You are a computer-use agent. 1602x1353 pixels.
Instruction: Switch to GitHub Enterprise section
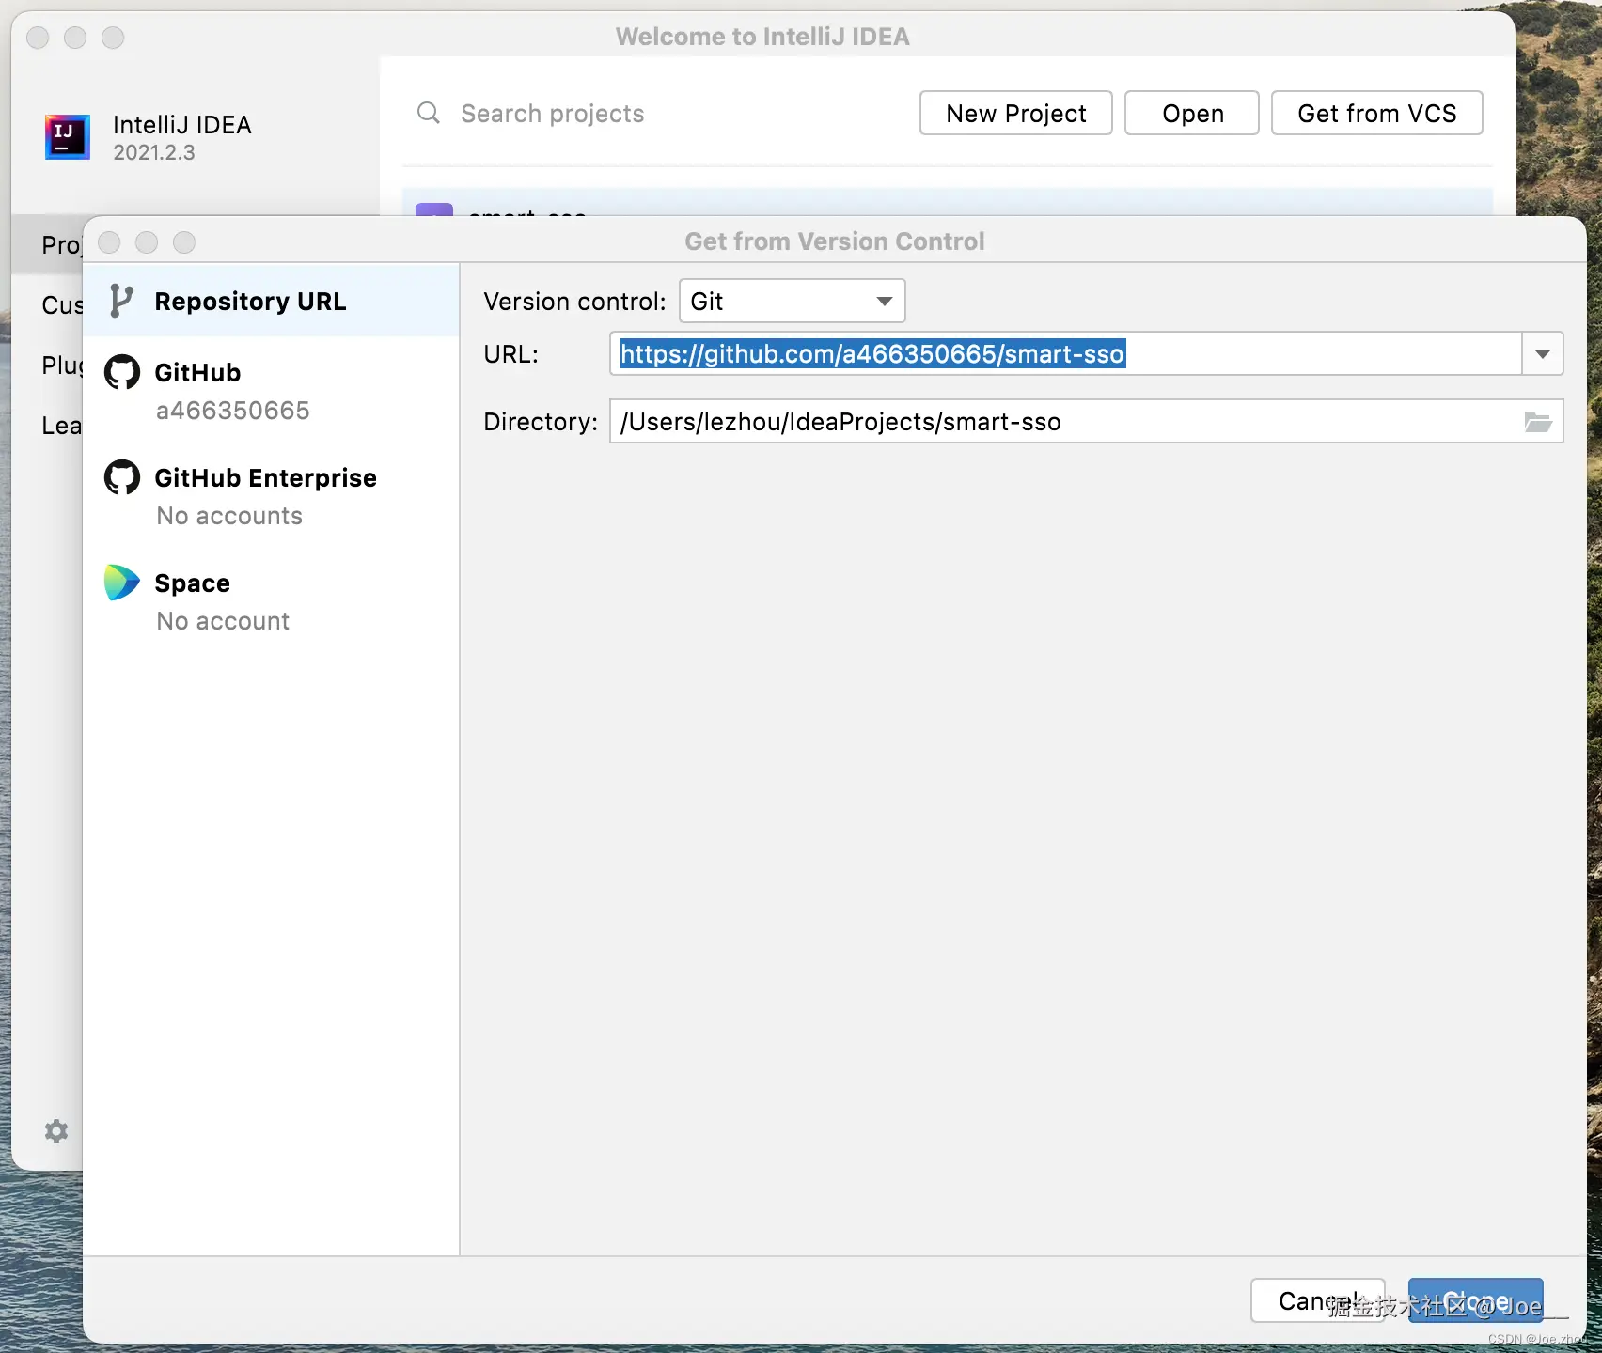(x=271, y=495)
